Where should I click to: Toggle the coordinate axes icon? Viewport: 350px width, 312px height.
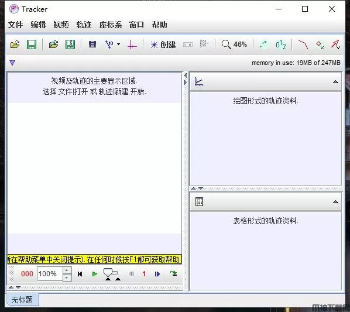pos(132,44)
